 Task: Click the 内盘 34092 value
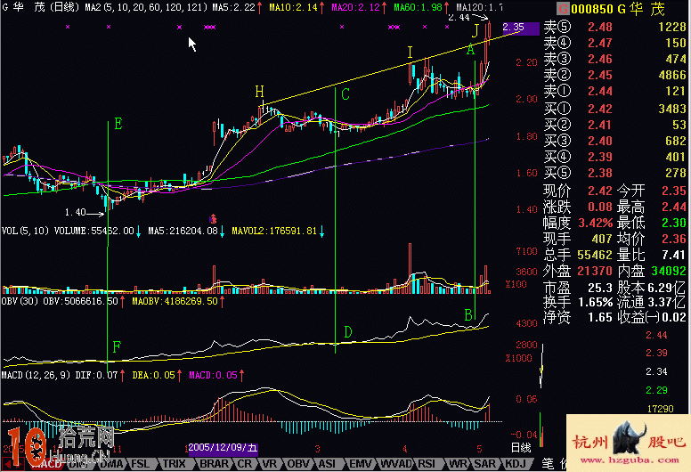point(669,271)
